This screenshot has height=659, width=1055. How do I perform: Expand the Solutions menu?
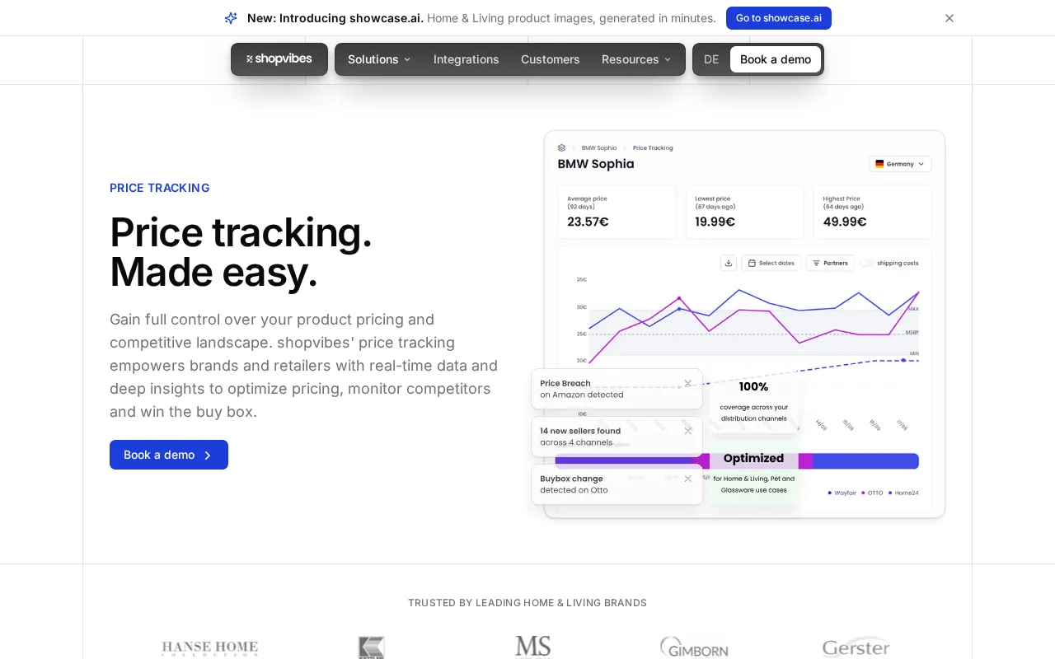tap(379, 59)
